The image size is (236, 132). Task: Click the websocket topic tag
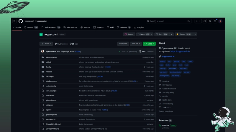173,68
